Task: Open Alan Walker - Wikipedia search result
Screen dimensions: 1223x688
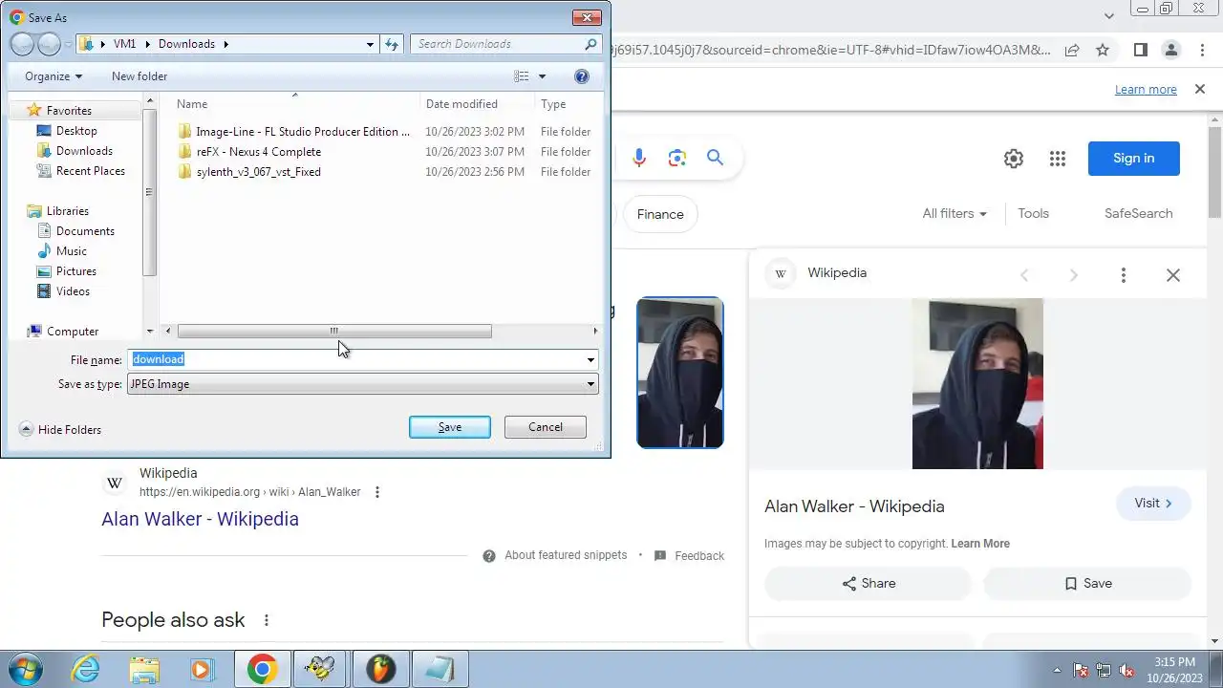Action: [201, 519]
